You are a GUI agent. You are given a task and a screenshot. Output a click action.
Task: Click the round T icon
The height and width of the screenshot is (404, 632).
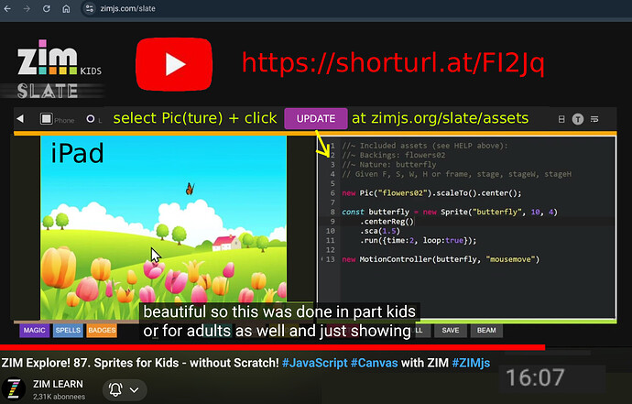coord(578,119)
